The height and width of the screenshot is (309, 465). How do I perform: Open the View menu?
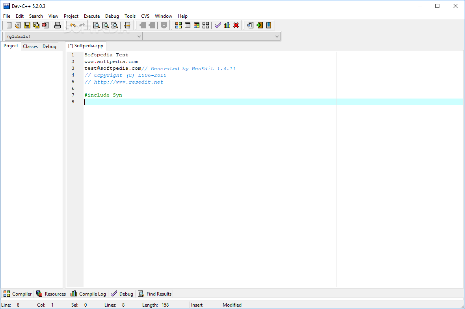53,16
